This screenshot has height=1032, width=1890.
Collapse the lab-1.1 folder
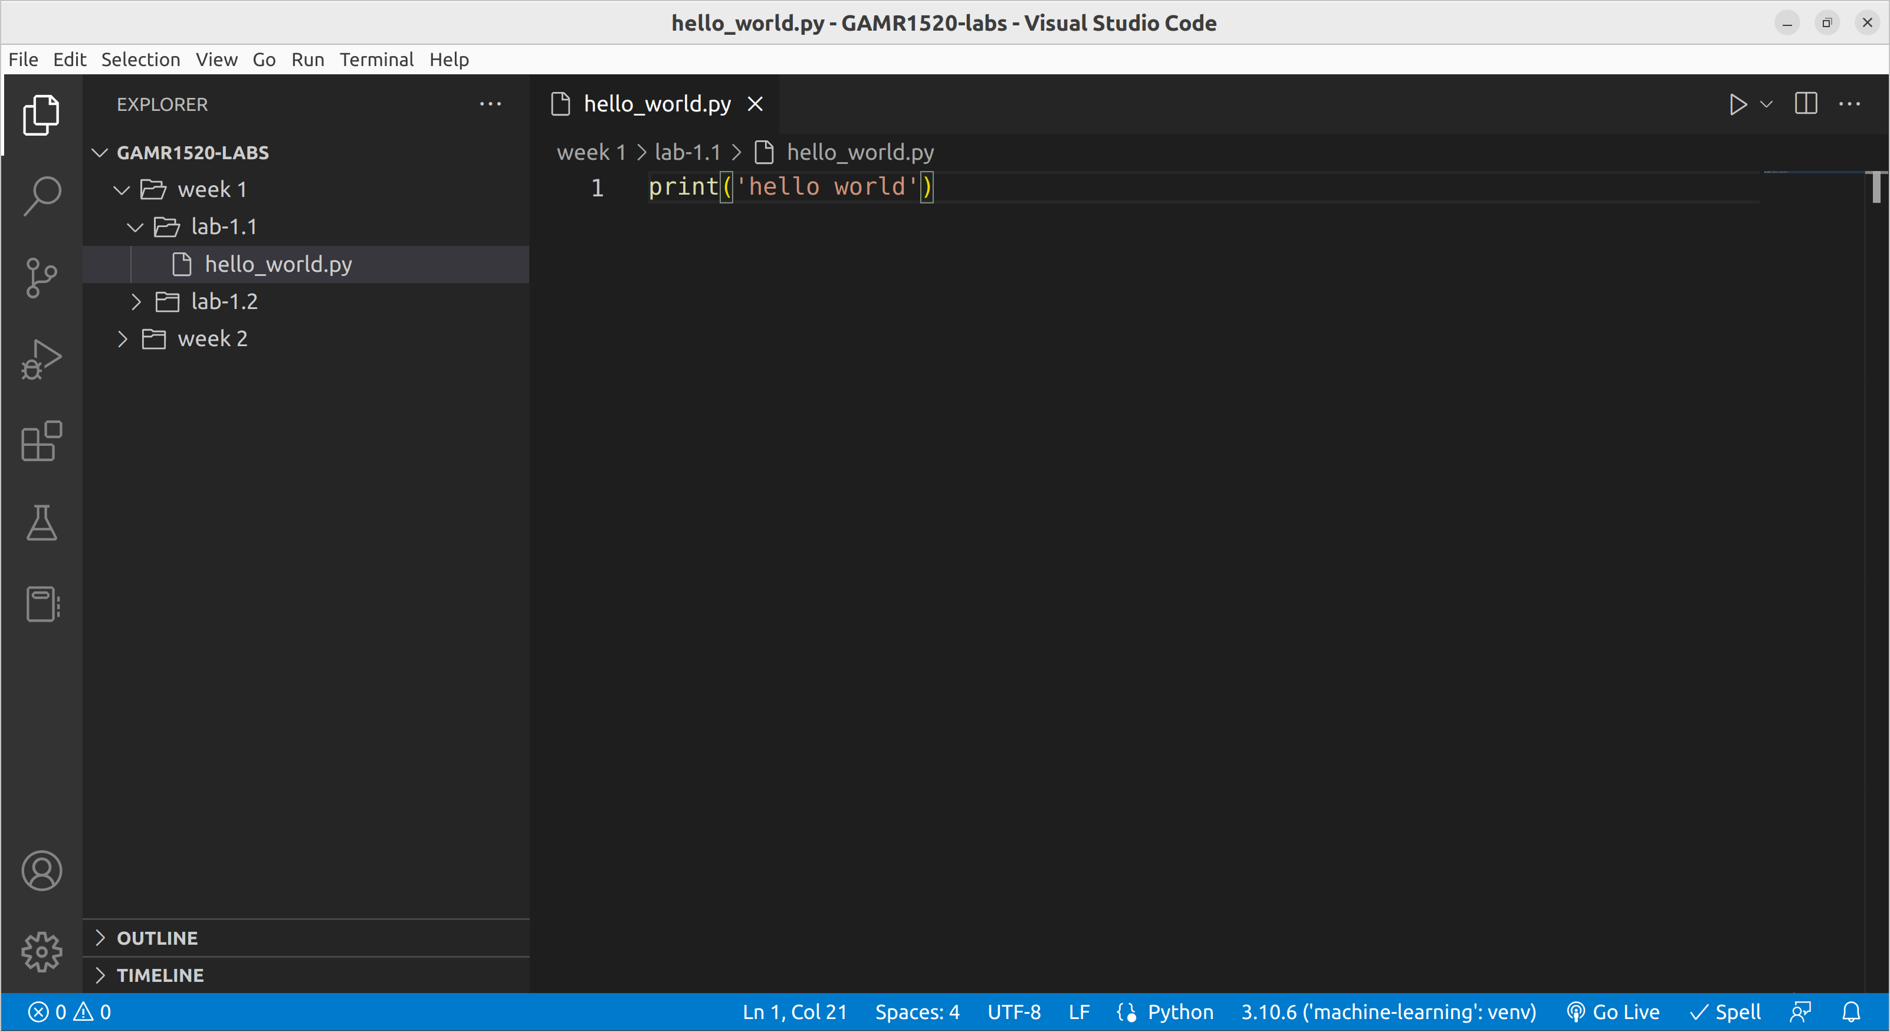pyautogui.click(x=135, y=228)
